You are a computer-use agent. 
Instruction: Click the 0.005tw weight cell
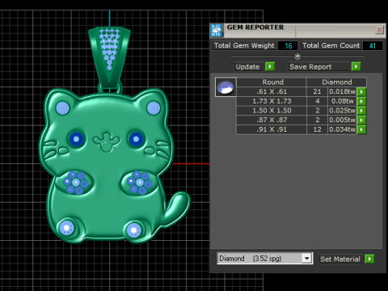pos(342,120)
